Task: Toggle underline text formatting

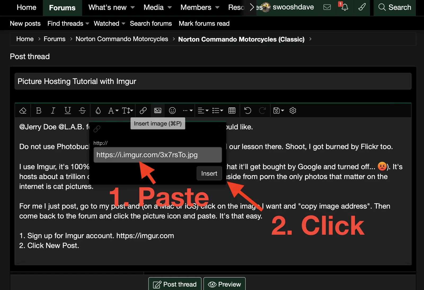Action: [68, 110]
